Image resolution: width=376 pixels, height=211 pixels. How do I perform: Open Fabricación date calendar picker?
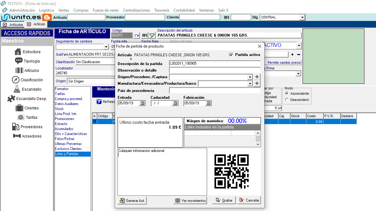(208, 103)
